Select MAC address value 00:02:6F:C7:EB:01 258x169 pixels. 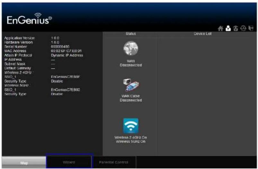66,51
